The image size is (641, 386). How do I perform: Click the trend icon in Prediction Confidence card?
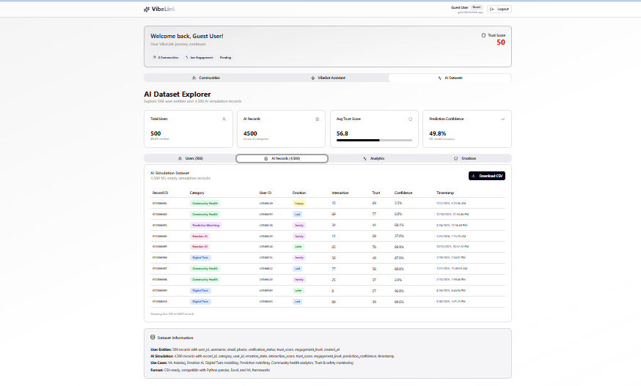click(503, 119)
